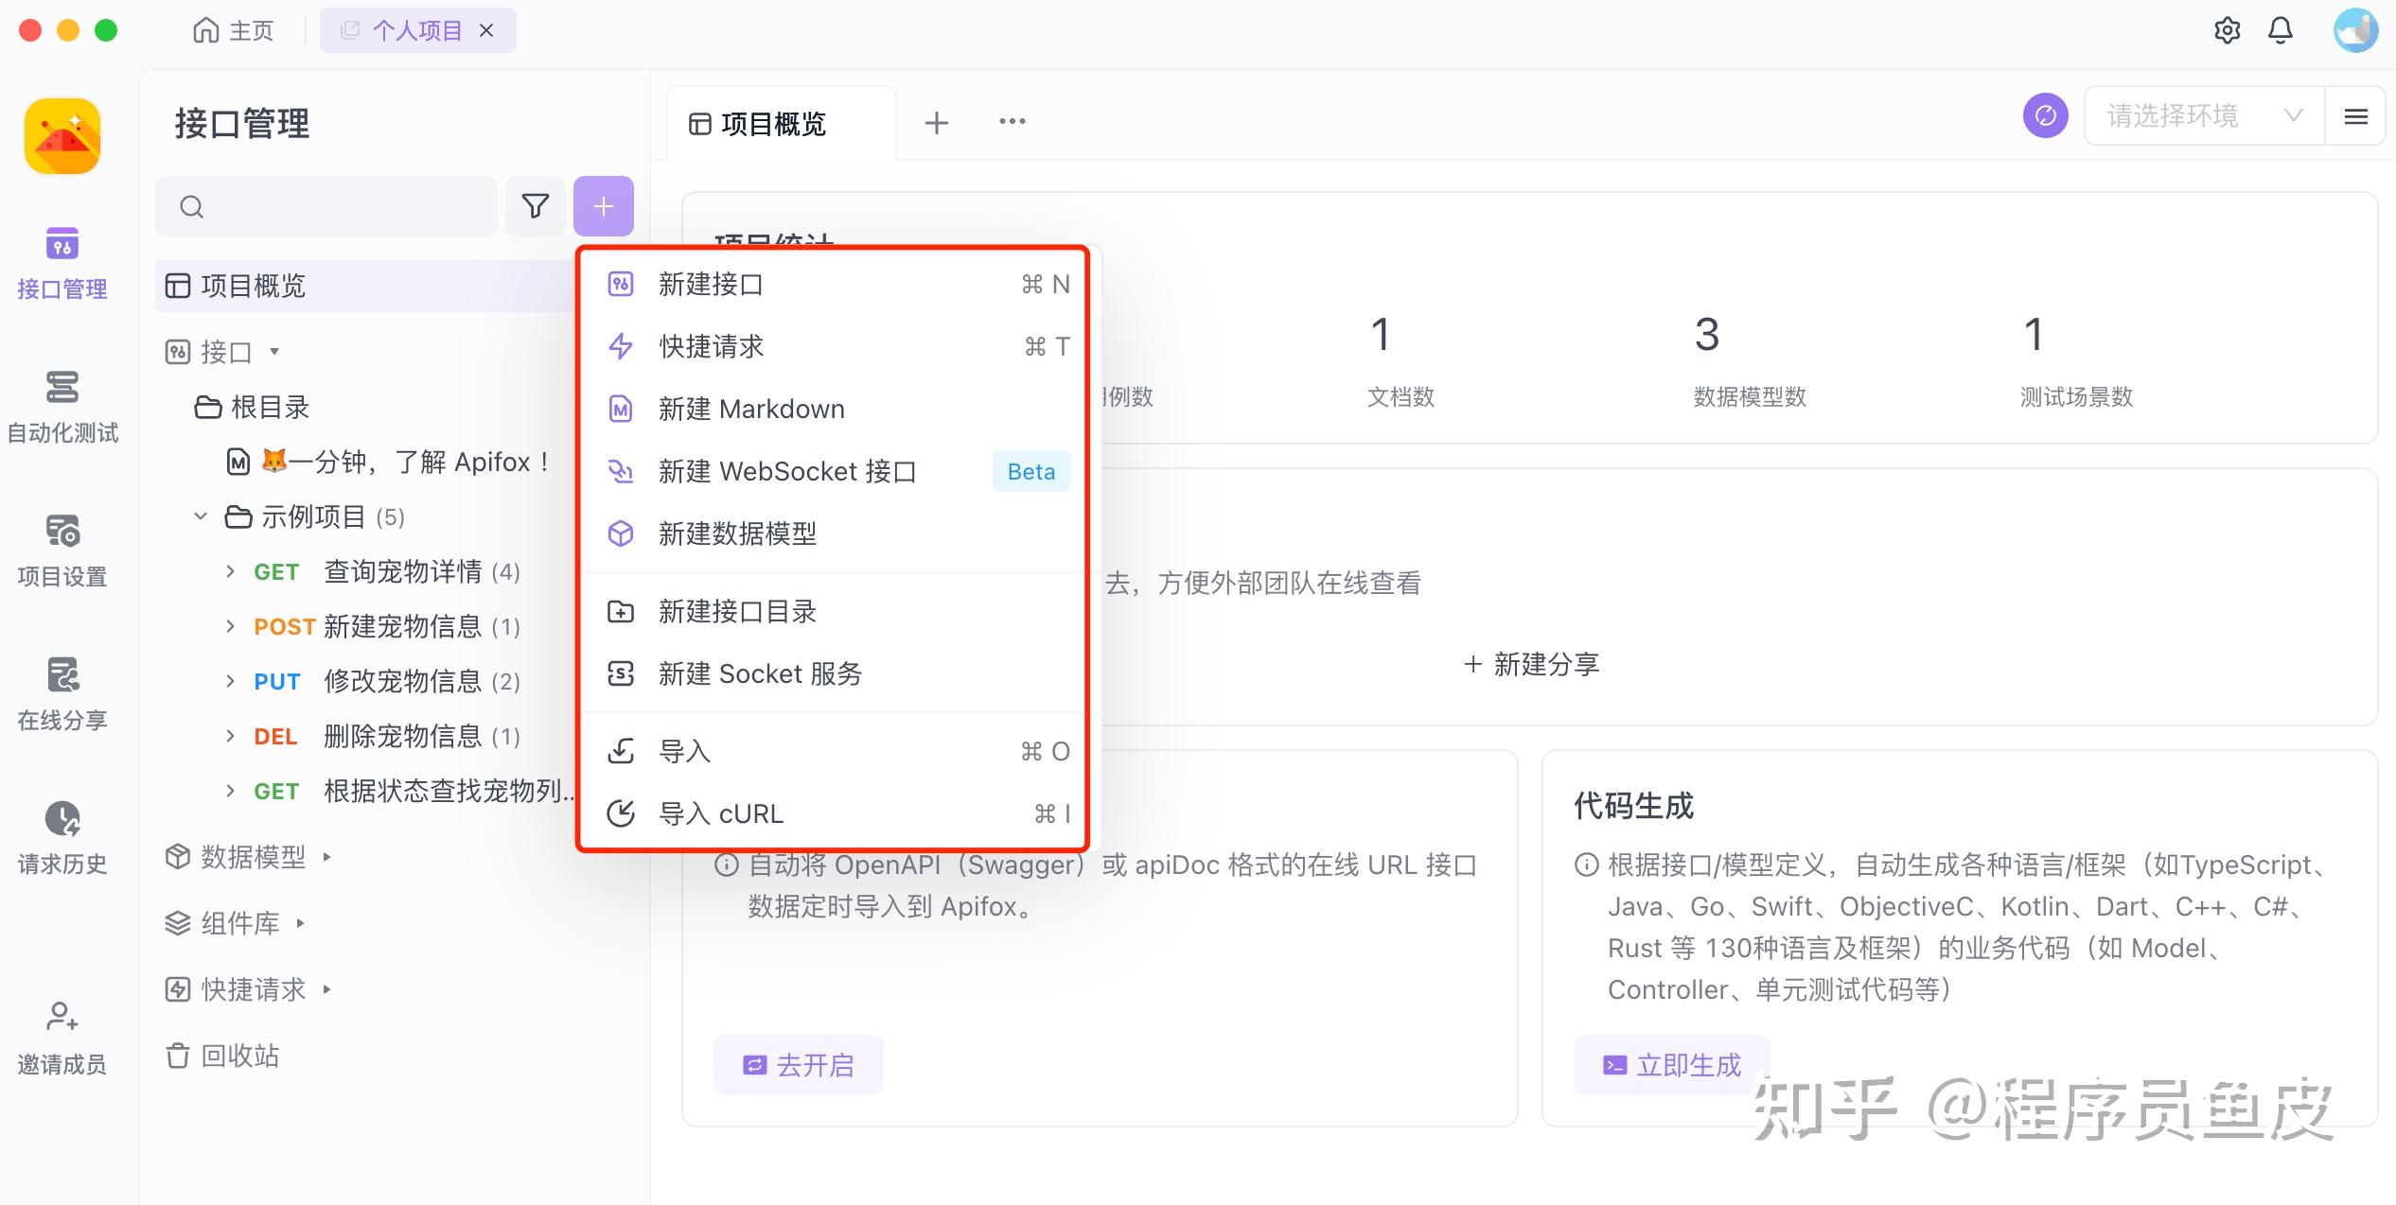Click the purple plus add button
Viewport: 2396px width, 1205px height.
tap(604, 206)
